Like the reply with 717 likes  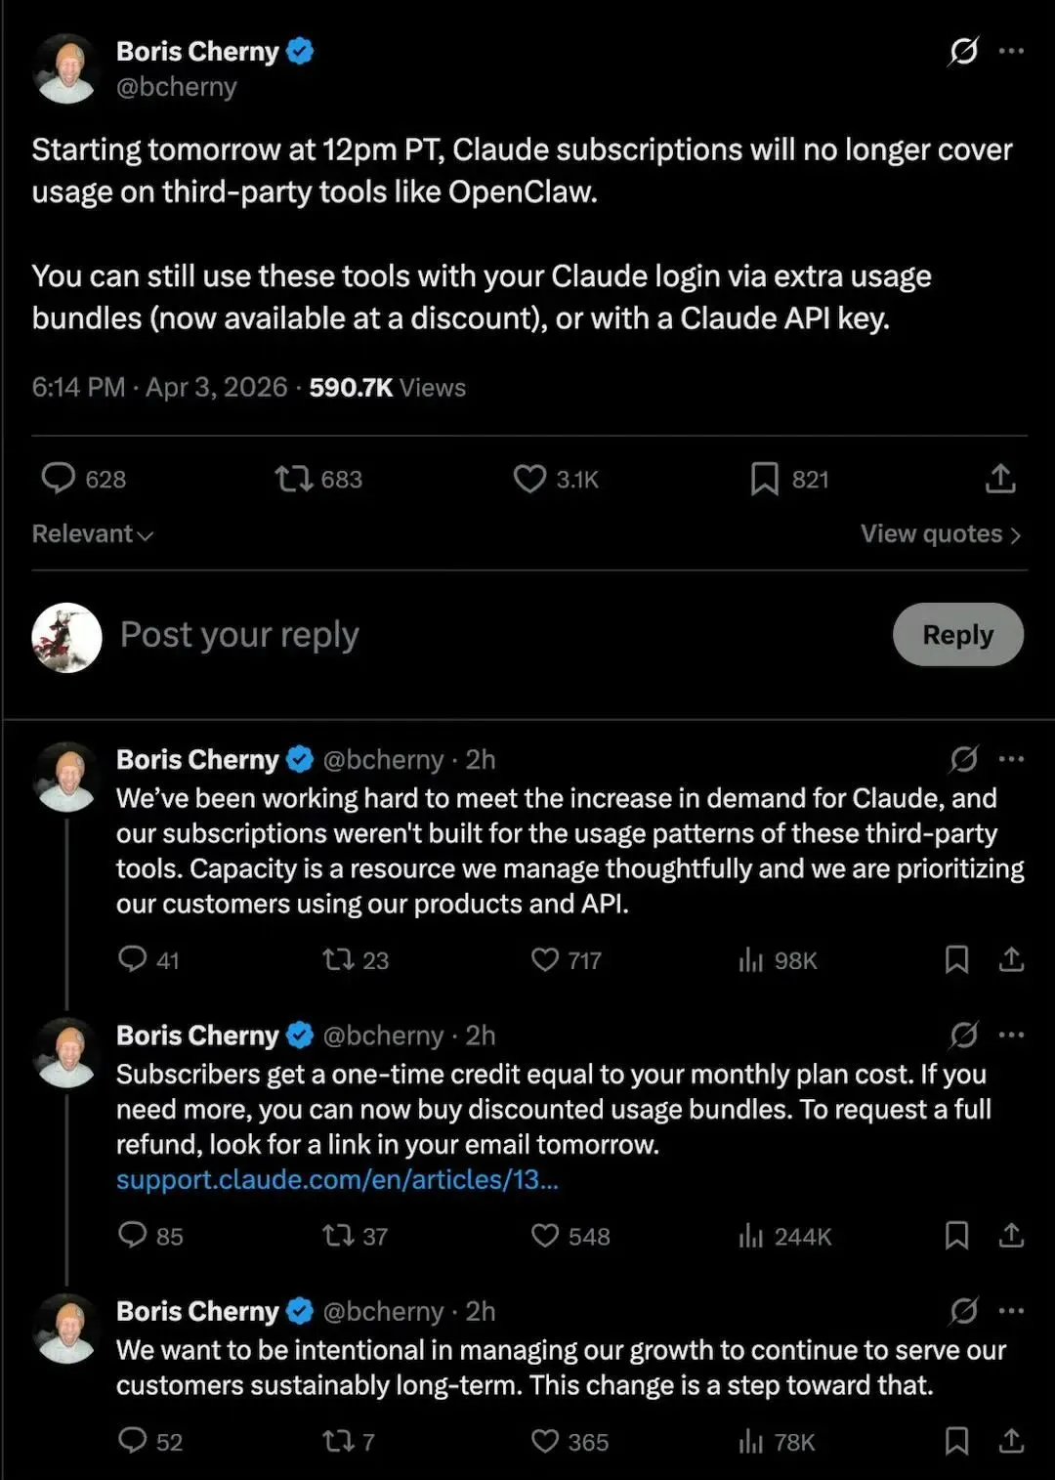tap(545, 960)
